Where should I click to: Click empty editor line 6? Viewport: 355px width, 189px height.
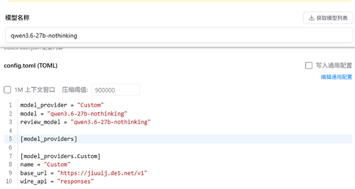coord(185,147)
